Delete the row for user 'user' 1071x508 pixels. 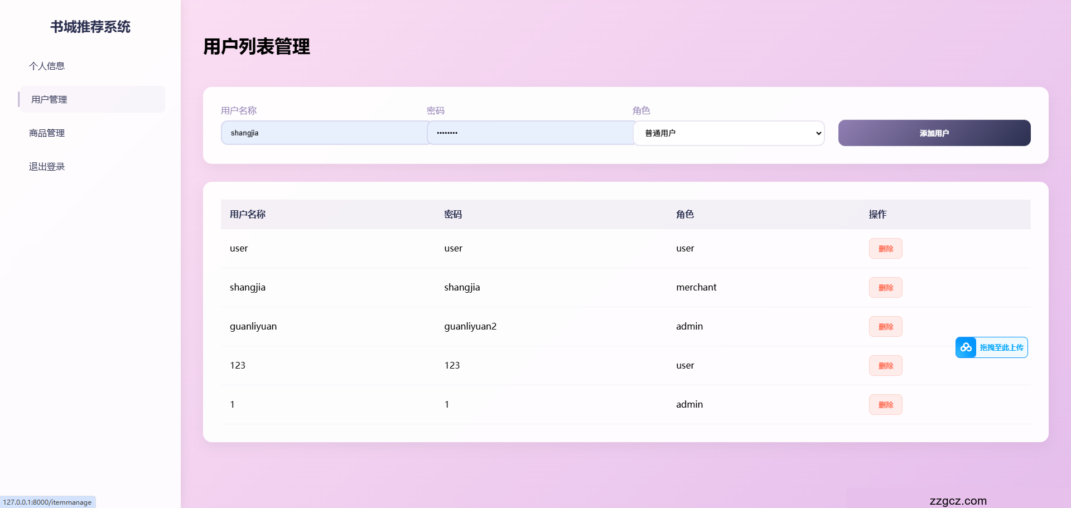click(x=885, y=249)
